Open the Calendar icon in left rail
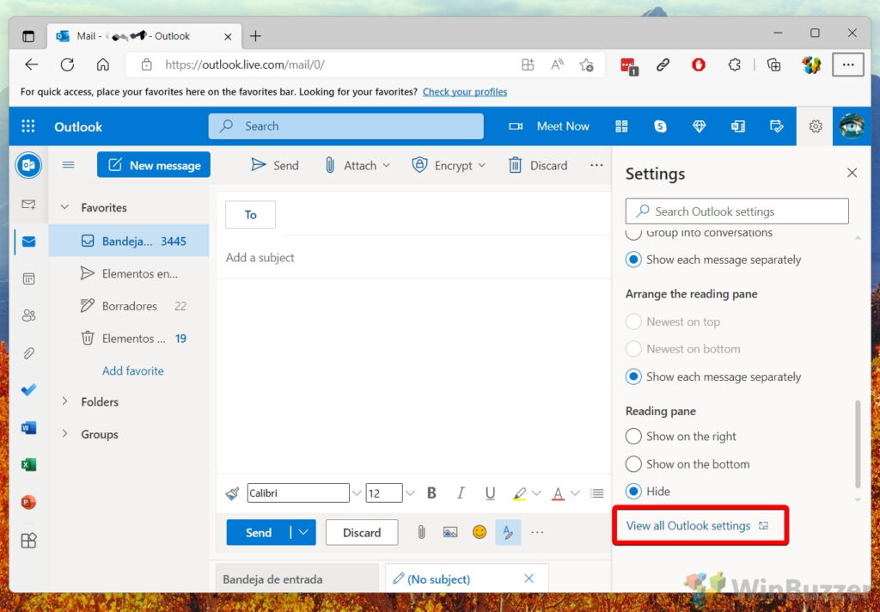Viewport: 880px width, 612px height. pyautogui.click(x=28, y=278)
